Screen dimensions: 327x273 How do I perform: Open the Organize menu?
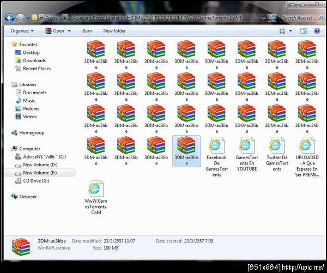pyautogui.click(x=22, y=31)
